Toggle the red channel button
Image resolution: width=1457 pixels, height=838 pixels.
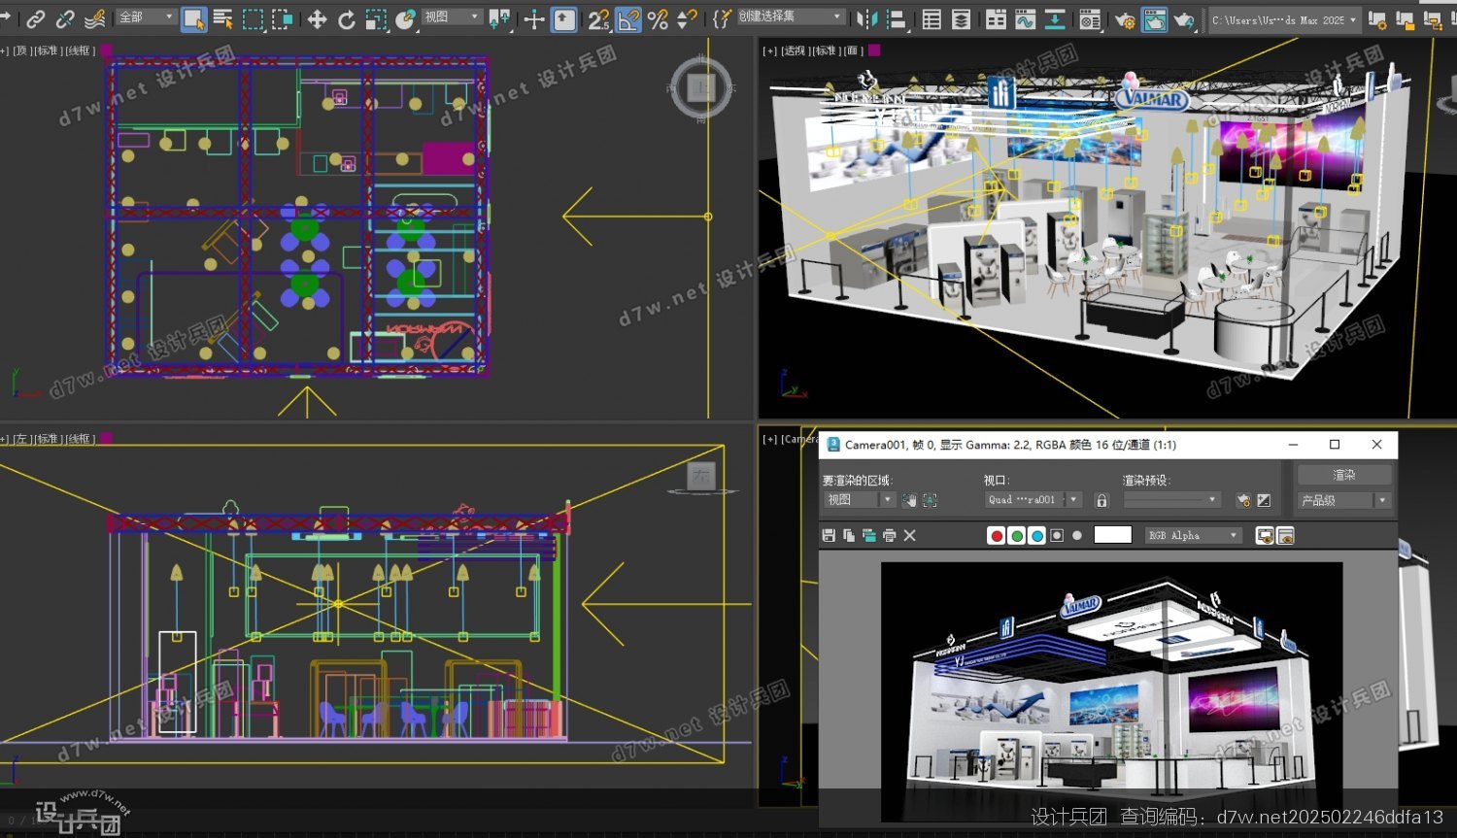pos(997,535)
